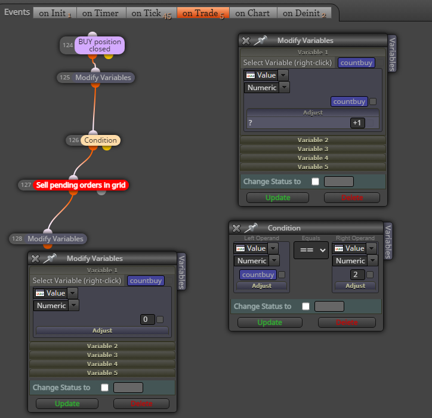The image size is (432, 418).
Task: Close the Condition panel
Action: pyautogui.click(x=236, y=228)
